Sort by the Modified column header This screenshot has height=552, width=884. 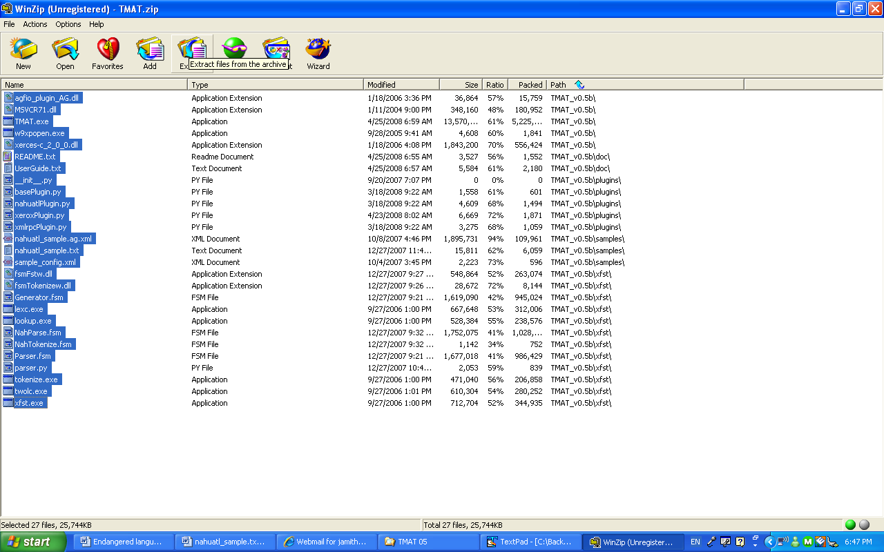coord(401,85)
